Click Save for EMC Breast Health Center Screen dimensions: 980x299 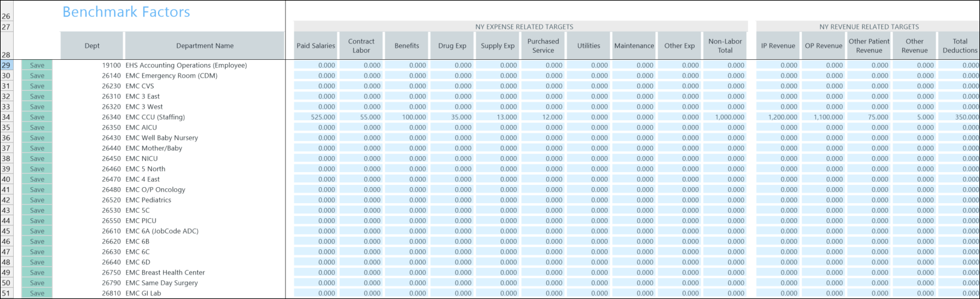(37, 273)
